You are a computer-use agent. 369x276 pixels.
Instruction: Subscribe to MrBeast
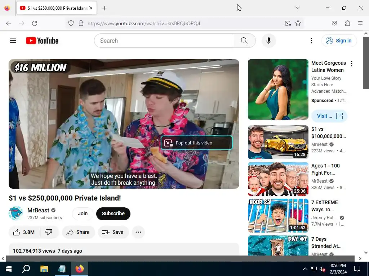click(x=113, y=213)
